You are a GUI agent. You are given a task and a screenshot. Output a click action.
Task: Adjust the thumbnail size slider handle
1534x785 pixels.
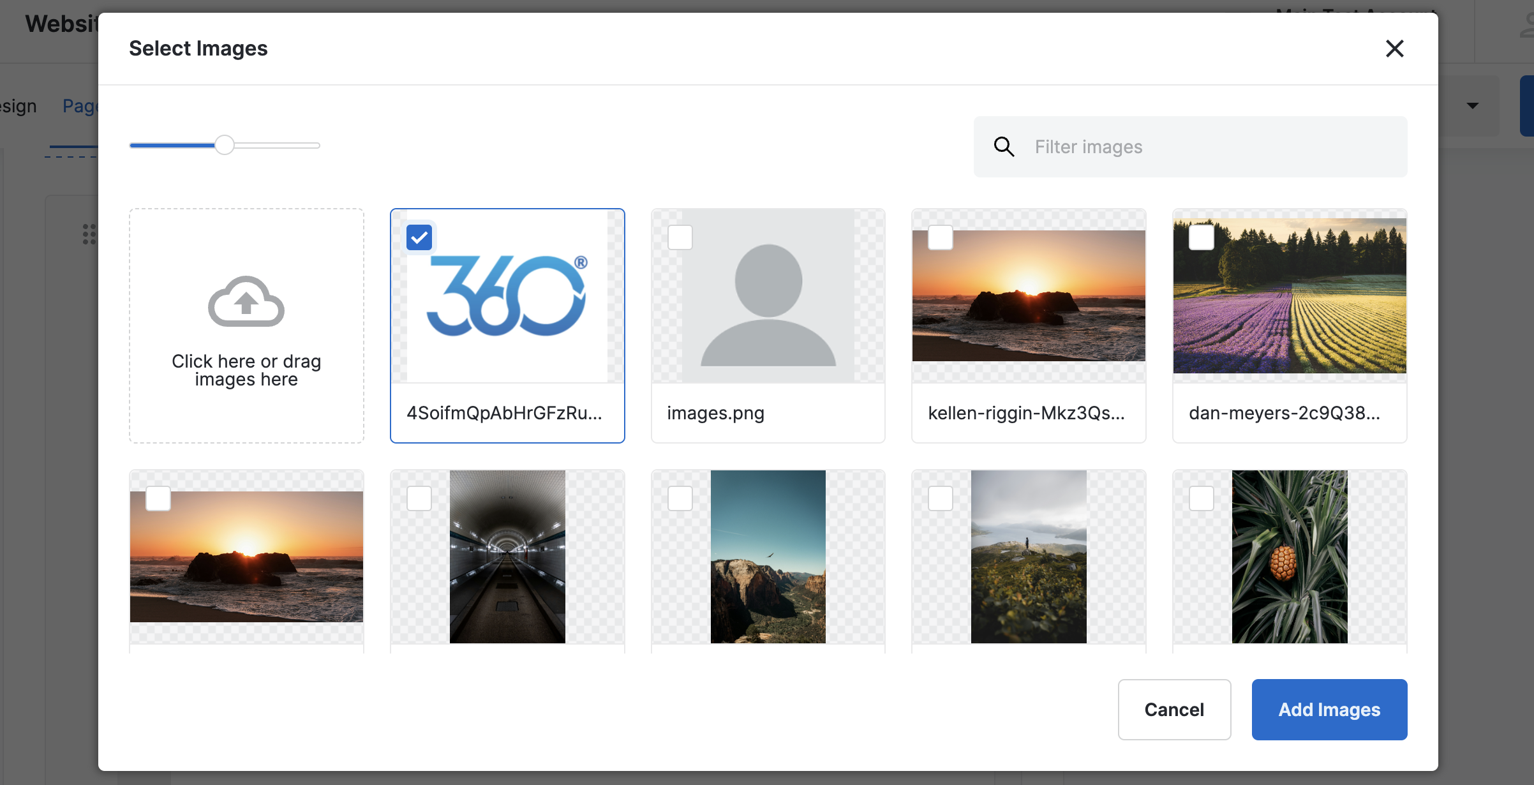click(x=224, y=146)
